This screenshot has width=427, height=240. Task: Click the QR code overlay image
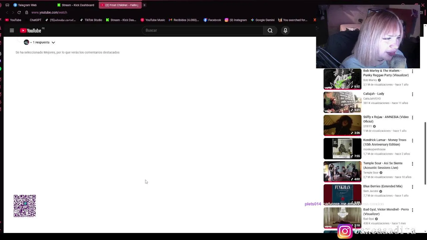[x=25, y=206]
